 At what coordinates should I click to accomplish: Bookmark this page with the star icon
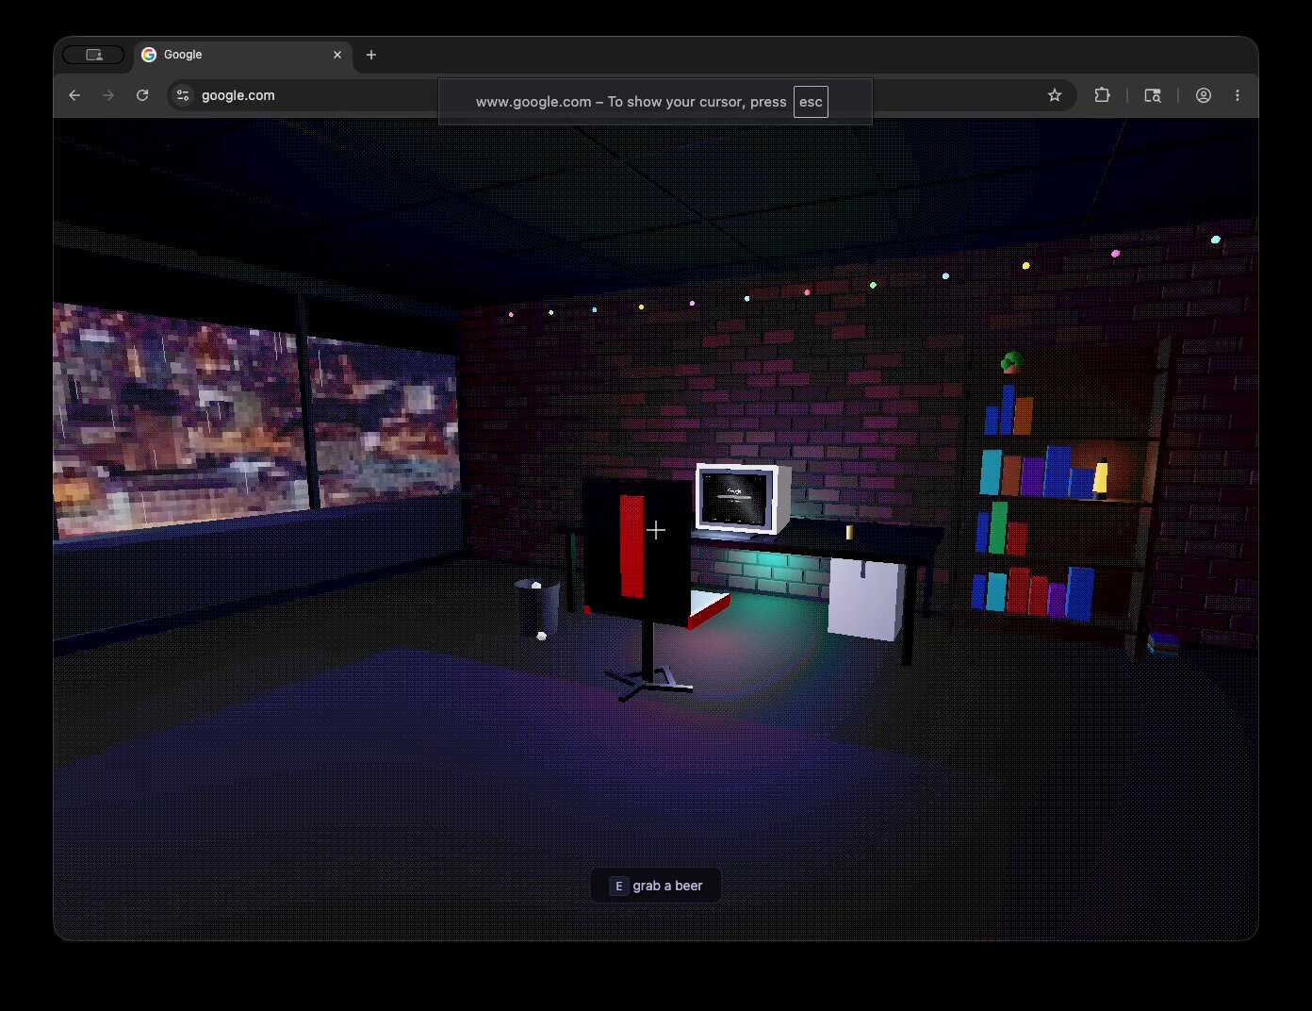[1055, 95]
